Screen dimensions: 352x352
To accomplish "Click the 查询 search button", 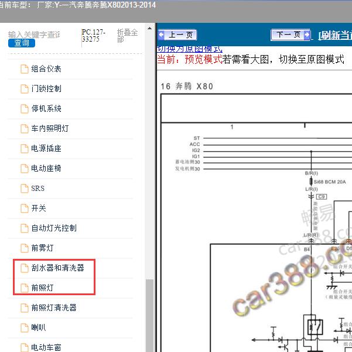I will 22,43.
